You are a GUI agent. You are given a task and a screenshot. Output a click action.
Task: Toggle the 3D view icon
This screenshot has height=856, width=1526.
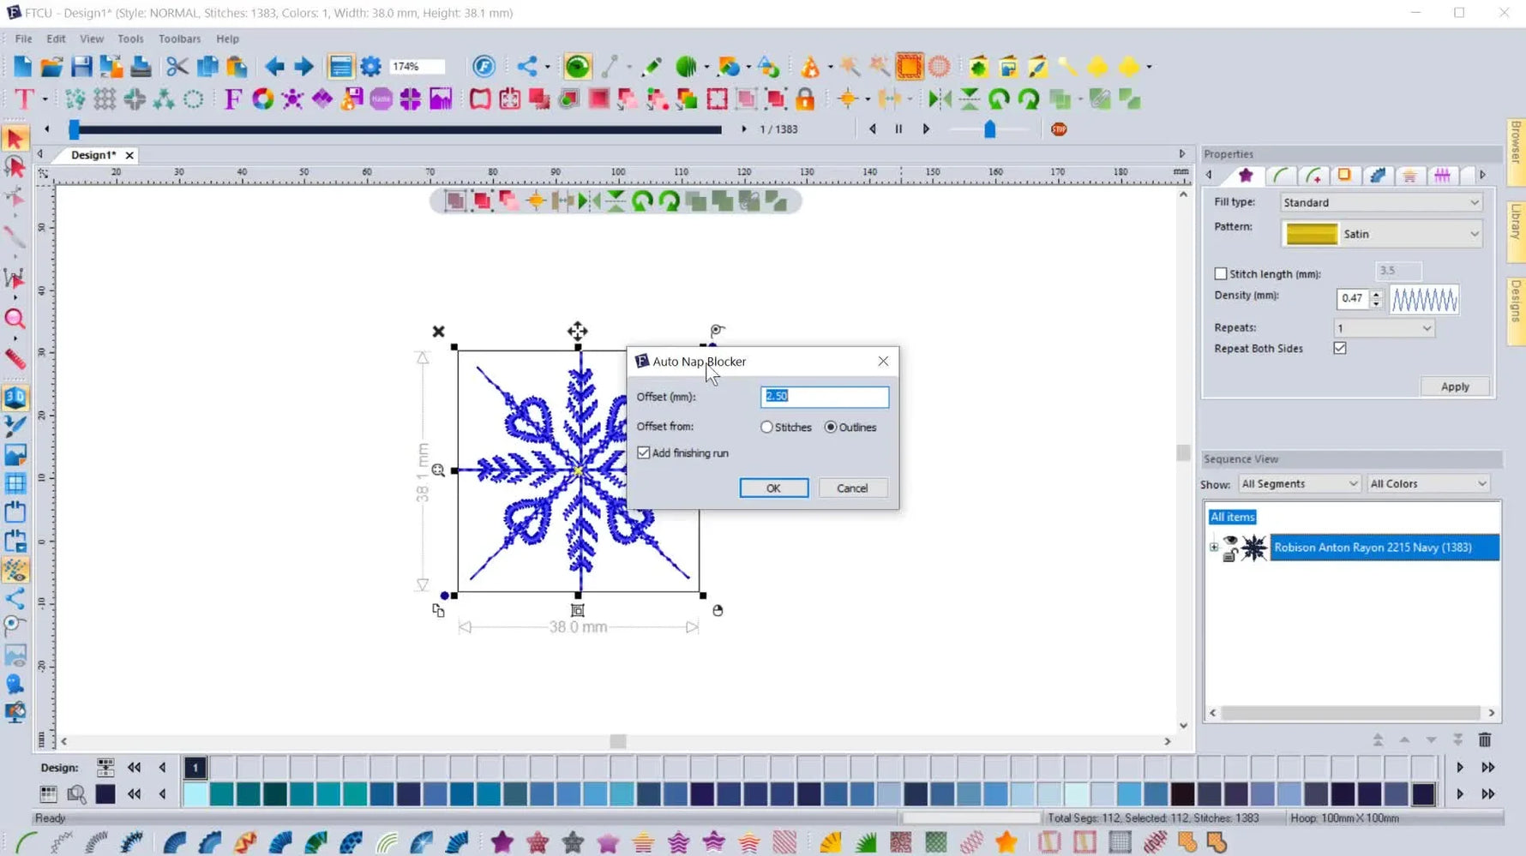click(15, 397)
